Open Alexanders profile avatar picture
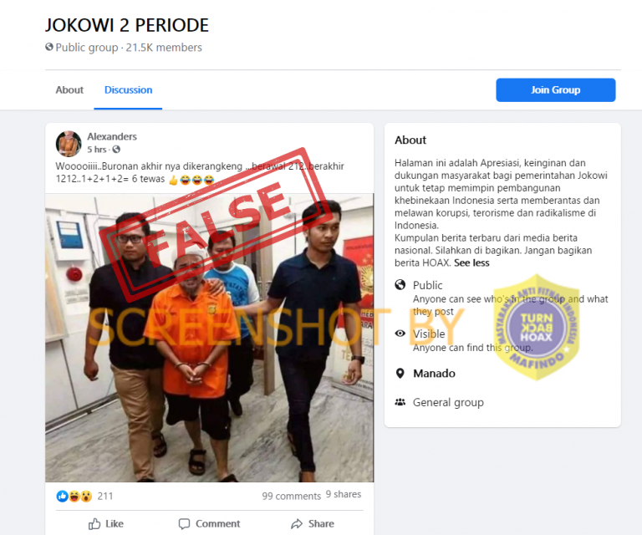642x535 pixels. click(x=69, y=144)
